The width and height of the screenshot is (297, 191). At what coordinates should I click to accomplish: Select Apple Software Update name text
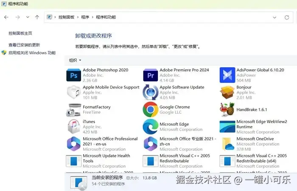[182, 87]
